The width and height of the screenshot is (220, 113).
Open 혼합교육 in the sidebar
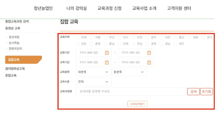coord(11,75)
